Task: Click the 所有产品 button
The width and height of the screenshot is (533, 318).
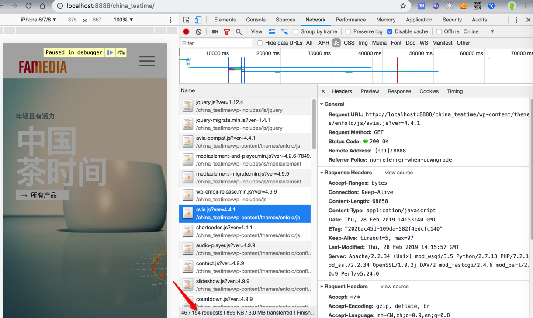Action: point(42,195)
